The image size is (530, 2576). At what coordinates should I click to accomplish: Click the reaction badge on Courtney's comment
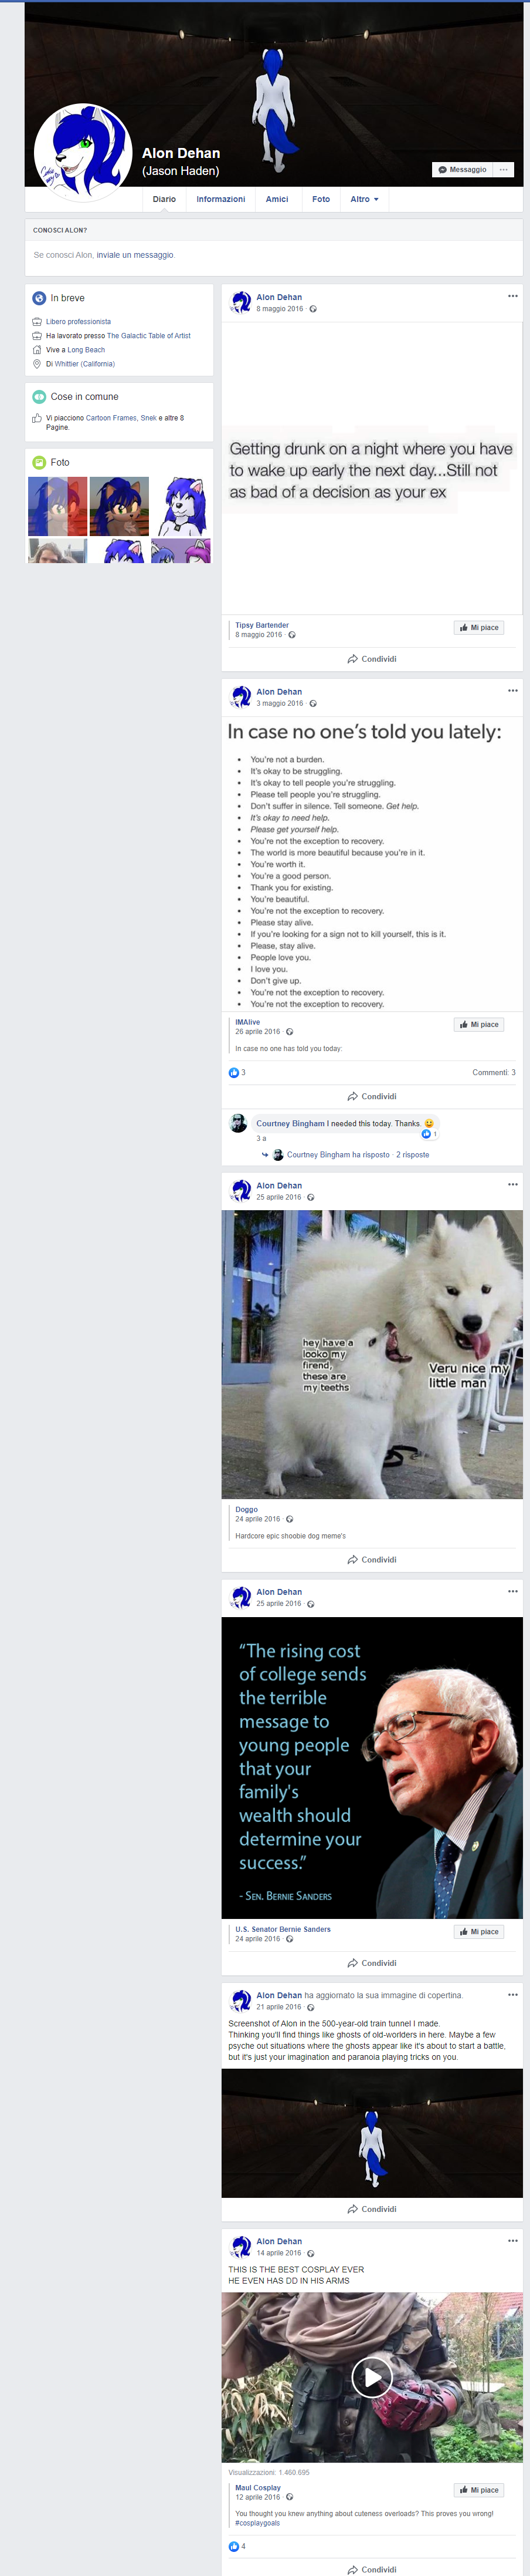(429, 1134)
